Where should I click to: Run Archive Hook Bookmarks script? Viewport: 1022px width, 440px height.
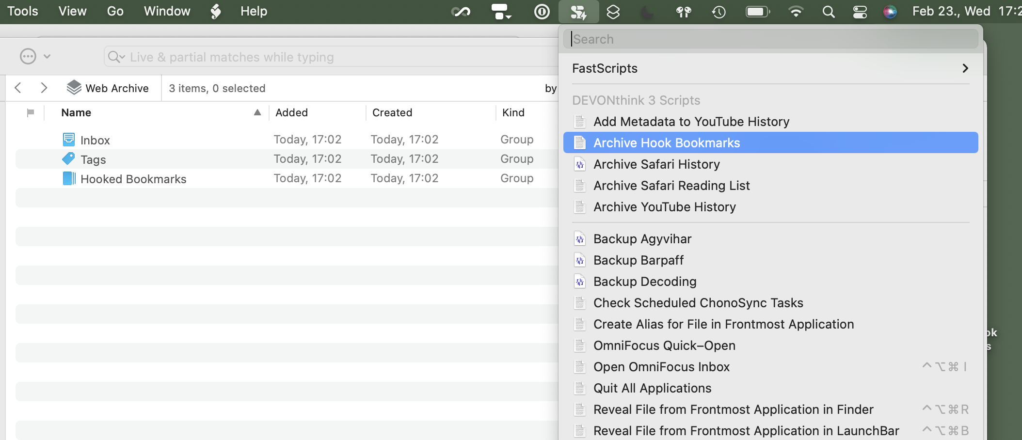pyautogui.click(x=771, y=143)
